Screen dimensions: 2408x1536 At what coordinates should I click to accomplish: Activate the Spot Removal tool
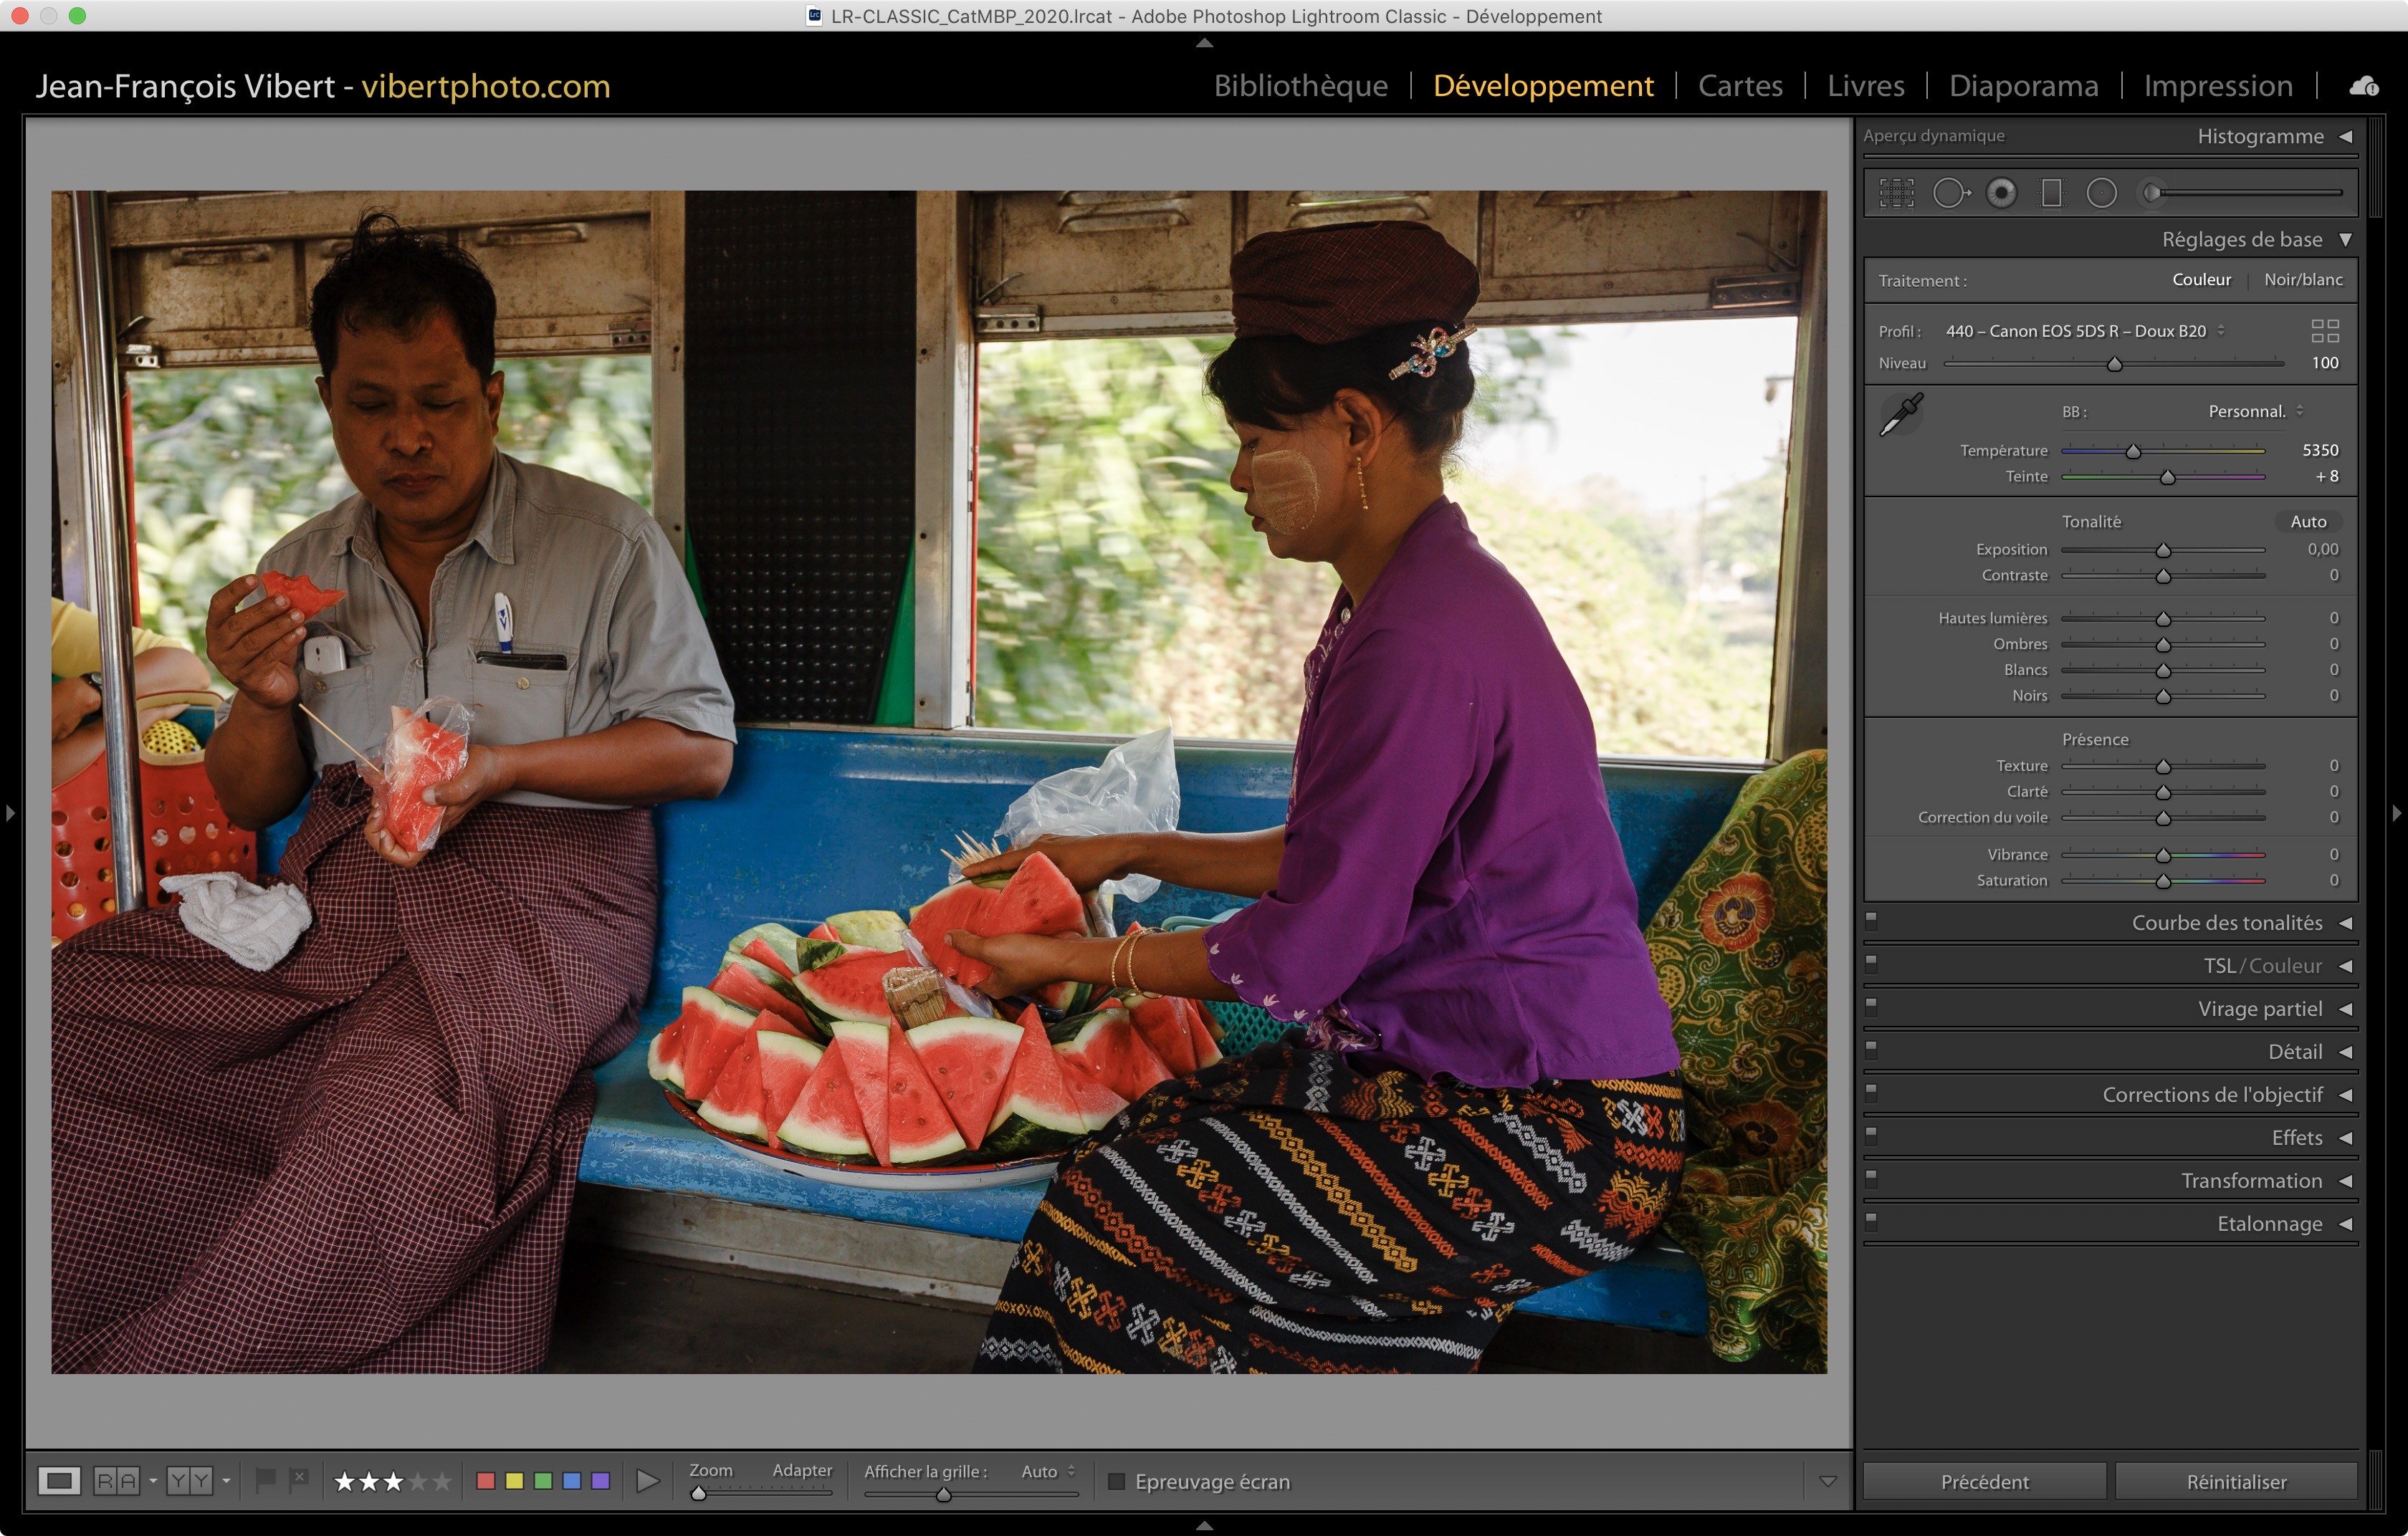[x=1950, y=193]
